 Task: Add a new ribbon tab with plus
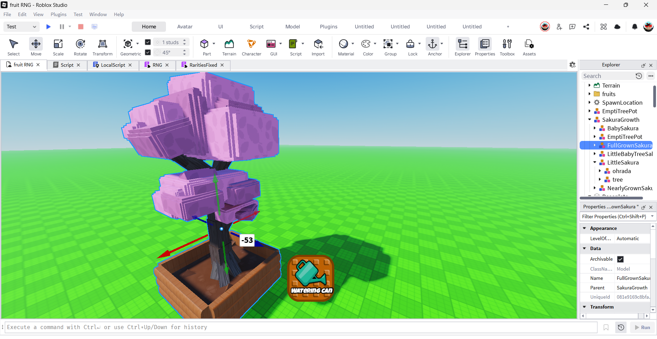508,27
